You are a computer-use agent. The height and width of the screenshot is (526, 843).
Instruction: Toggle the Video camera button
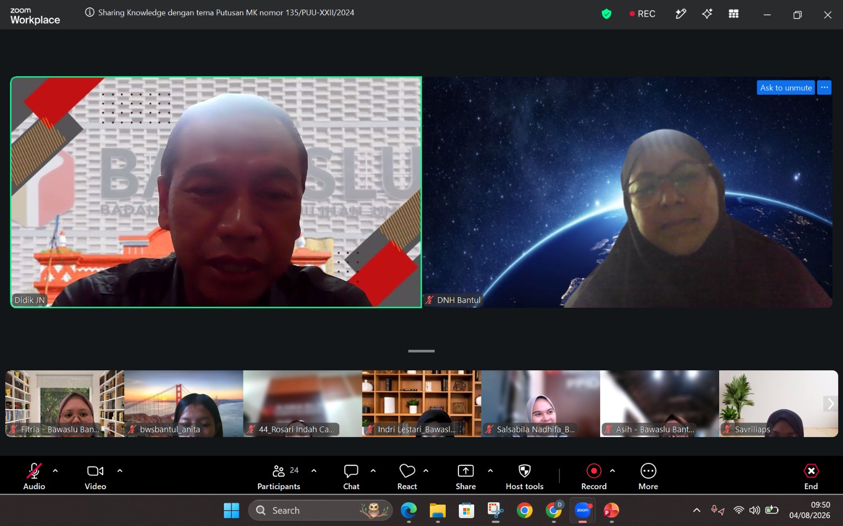click(95, 477)
